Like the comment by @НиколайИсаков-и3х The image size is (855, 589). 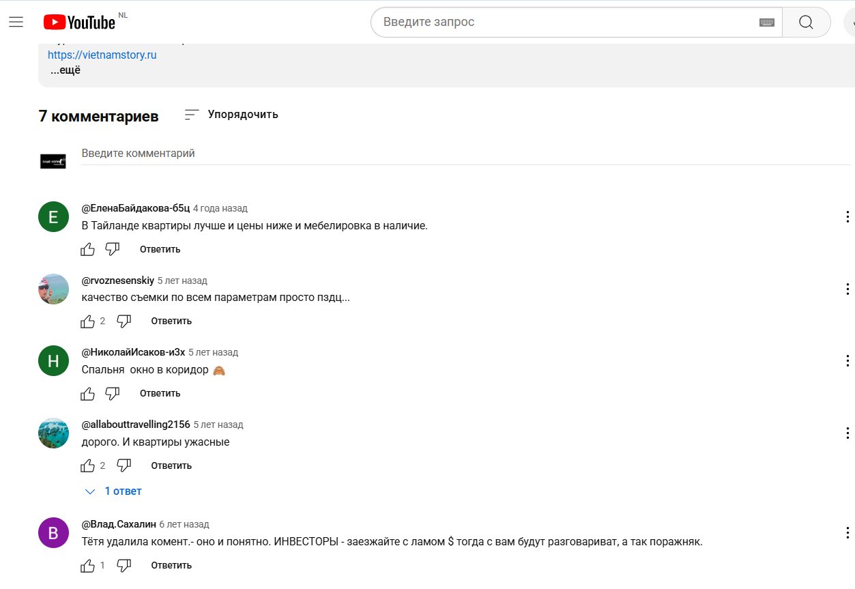pos(88,393)
